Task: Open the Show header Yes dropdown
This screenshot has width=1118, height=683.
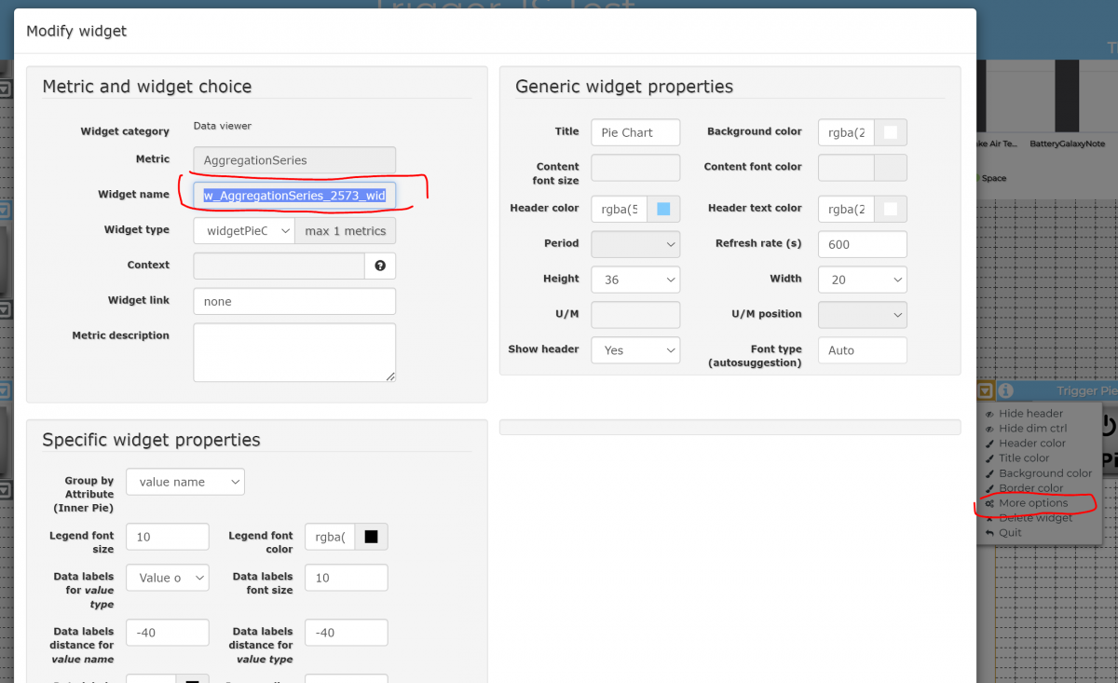Action: [x=635, y=350]
